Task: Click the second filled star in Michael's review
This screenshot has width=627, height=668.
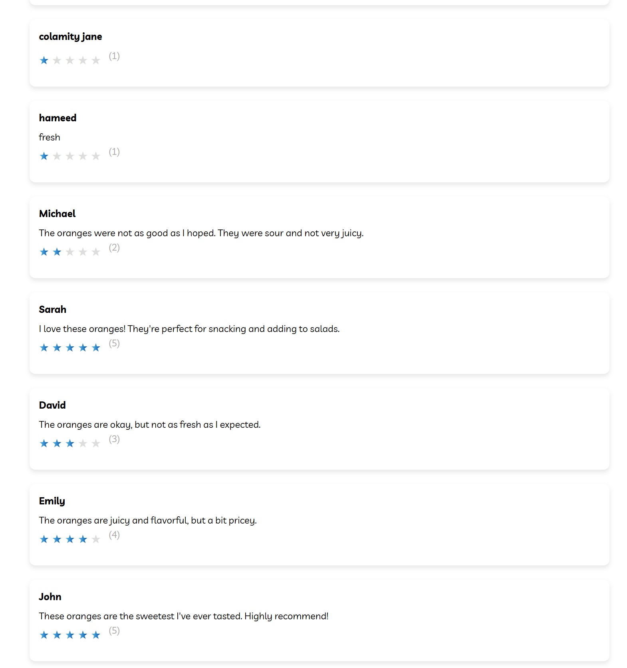Action: click(x=57, y=252)
